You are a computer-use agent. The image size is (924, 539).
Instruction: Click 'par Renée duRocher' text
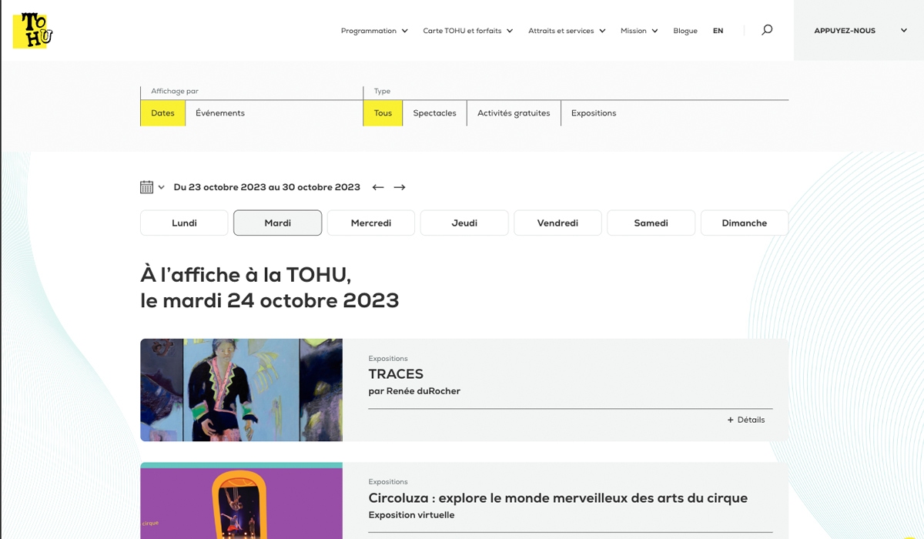(x=414, y=391)
